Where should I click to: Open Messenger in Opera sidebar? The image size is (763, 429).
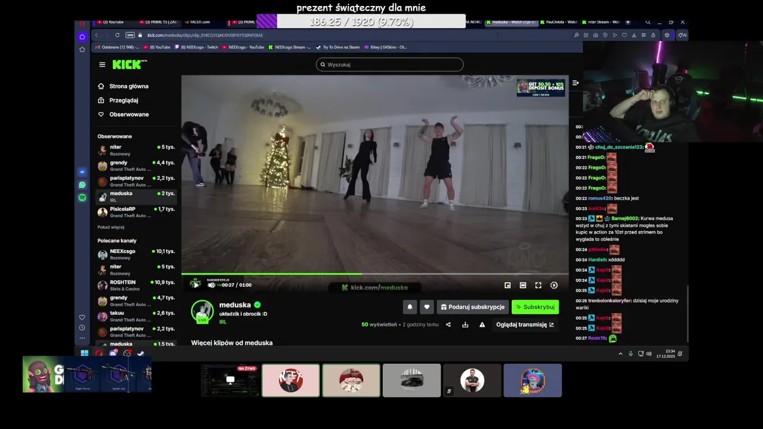click(82, 172)
